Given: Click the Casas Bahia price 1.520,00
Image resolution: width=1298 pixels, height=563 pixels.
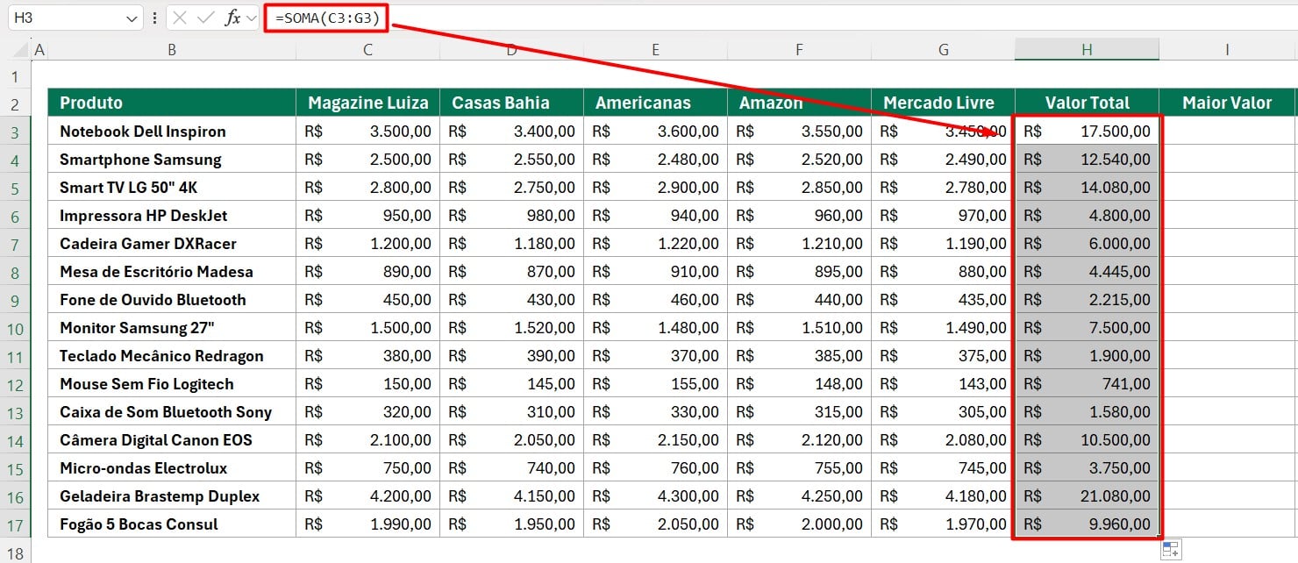Looking at the screenshot, I should (x=511, y=327).
